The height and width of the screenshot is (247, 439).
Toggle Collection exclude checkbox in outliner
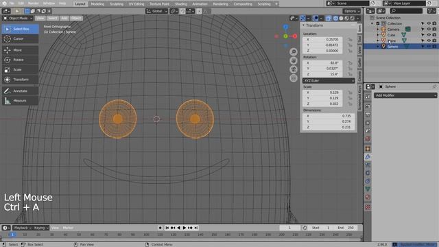tap(378, 23)
